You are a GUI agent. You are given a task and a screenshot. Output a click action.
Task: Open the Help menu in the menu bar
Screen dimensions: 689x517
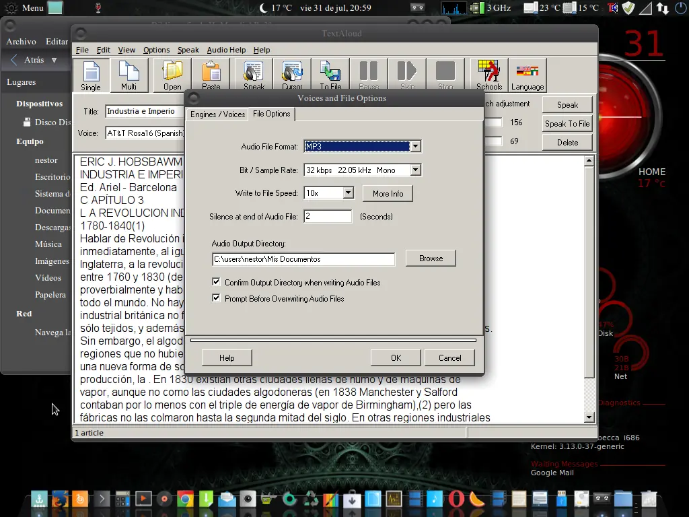tap(262, 50)
